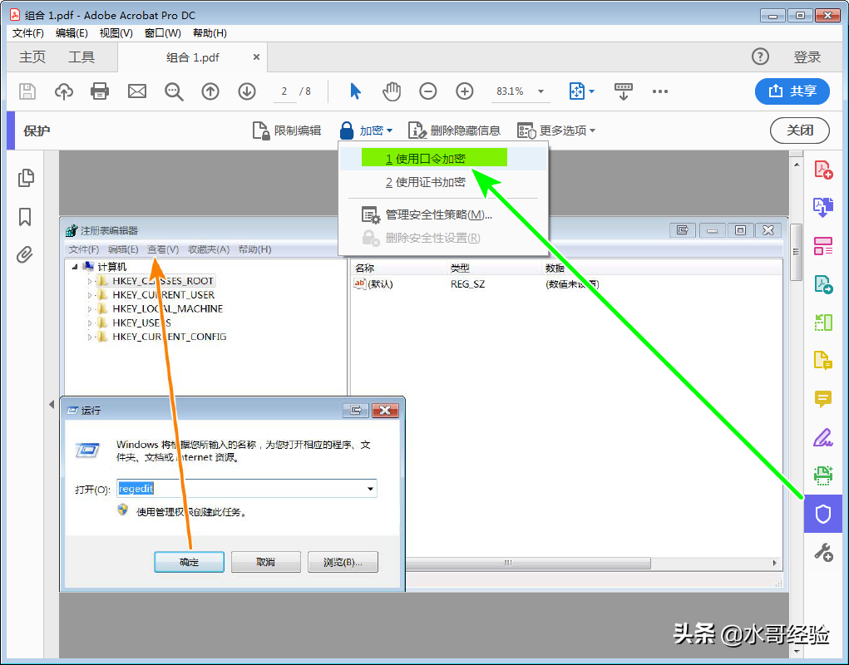Screen dimensions: 849x665
Task: Go to next page arrow
Action: [x=247, y=91]
